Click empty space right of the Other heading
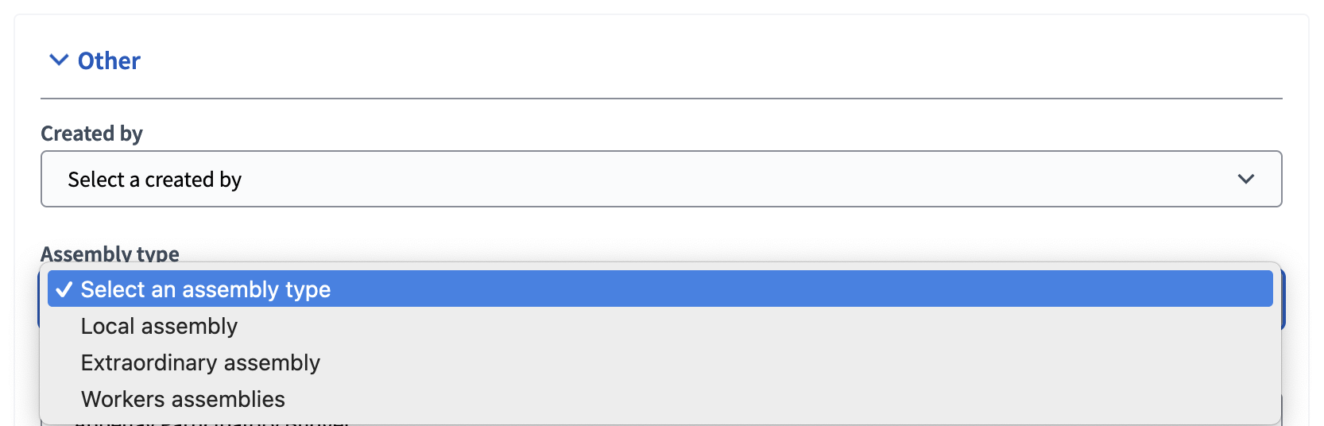1324x426 pixels. click(715, 61)
